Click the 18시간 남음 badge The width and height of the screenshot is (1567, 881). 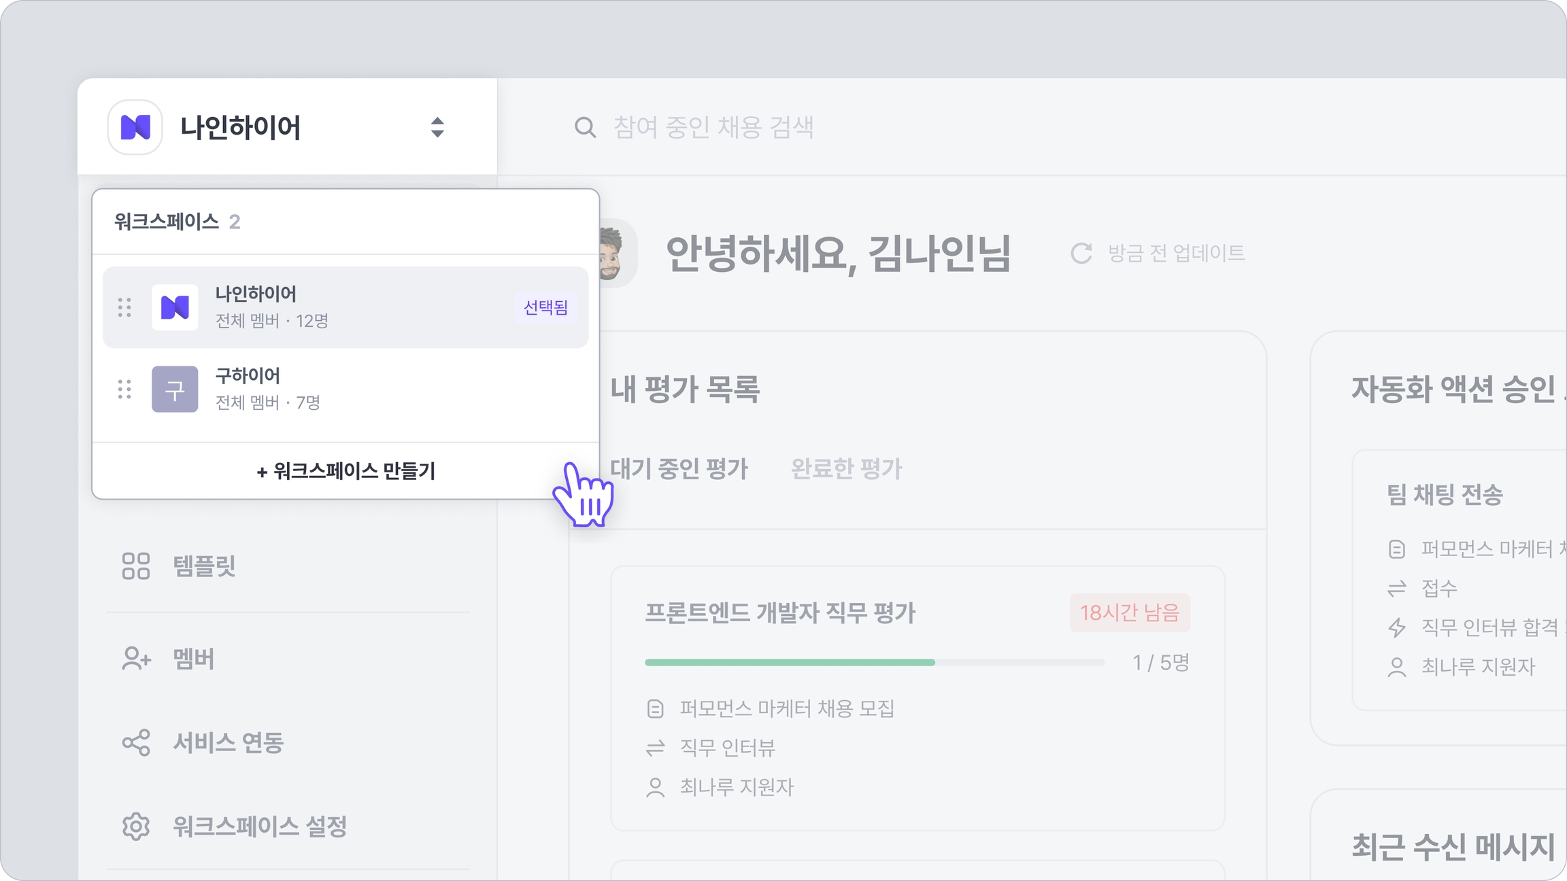1130,612
